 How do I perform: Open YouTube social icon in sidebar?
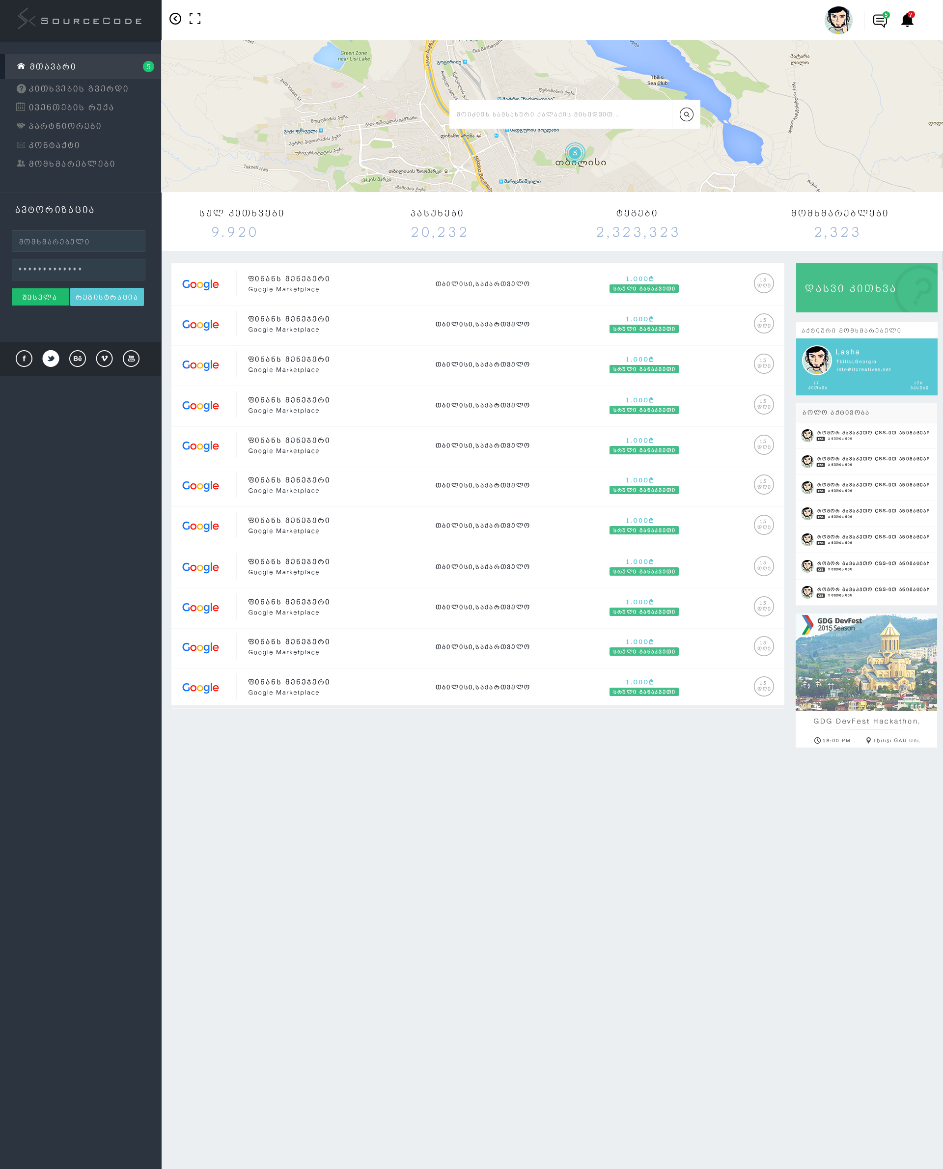pos(131,359)
